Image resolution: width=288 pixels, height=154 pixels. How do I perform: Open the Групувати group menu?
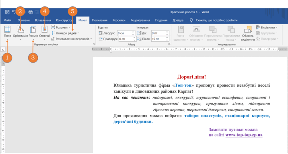pos(267,33)
